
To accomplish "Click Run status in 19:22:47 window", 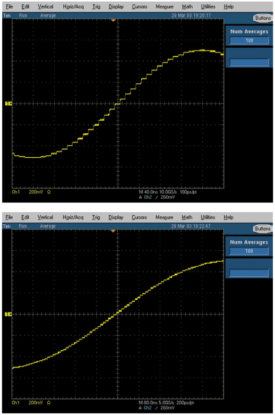I will [23, 226].
